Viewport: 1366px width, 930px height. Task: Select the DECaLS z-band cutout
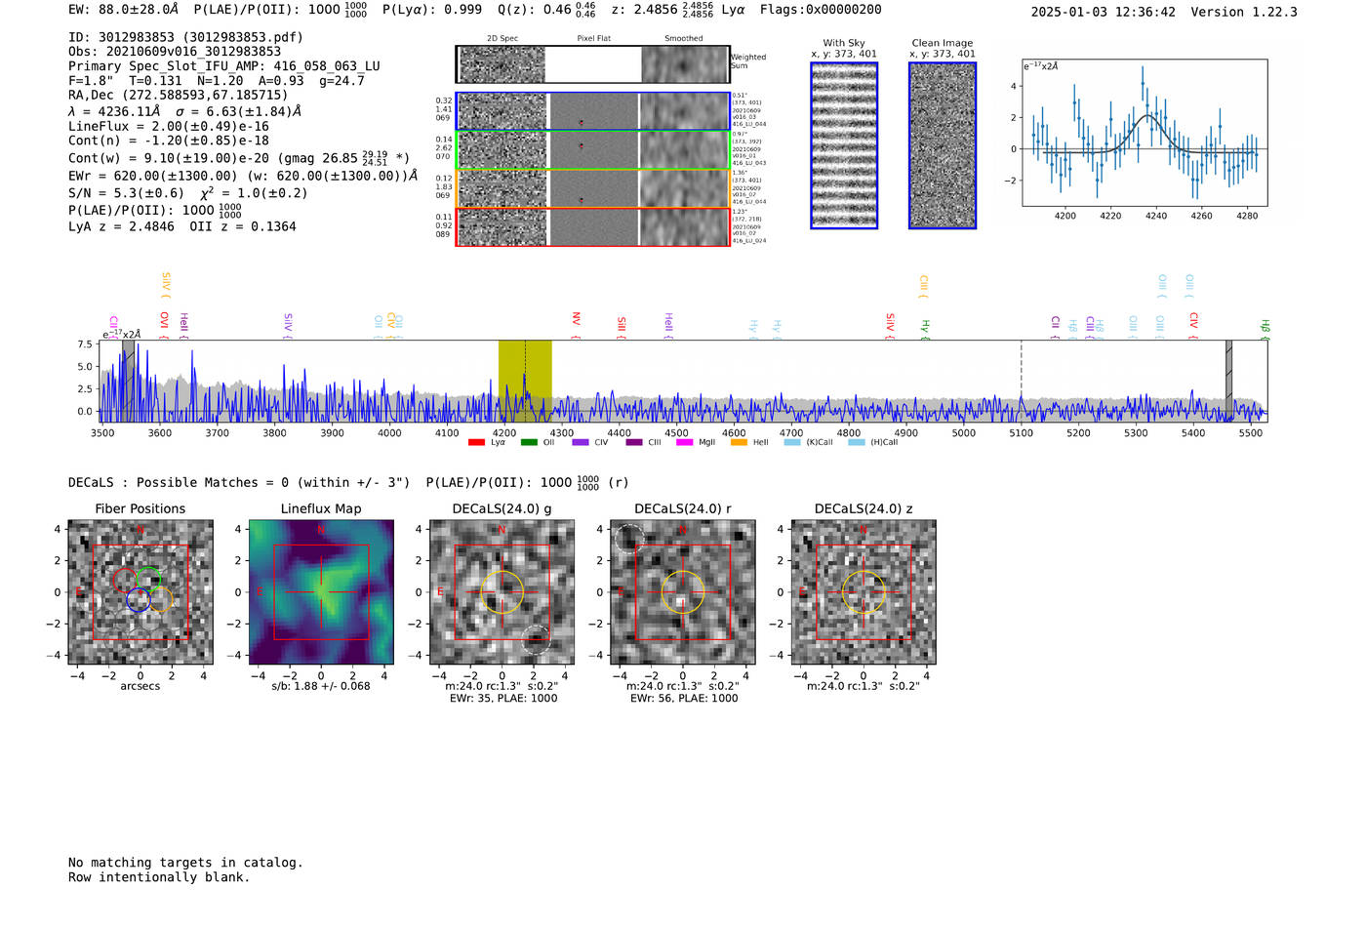[864, 592]
